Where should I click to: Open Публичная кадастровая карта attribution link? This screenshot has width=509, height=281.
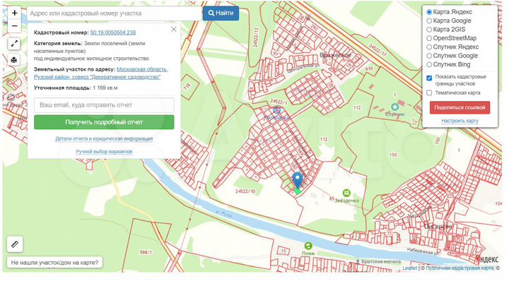coord(460,268)
